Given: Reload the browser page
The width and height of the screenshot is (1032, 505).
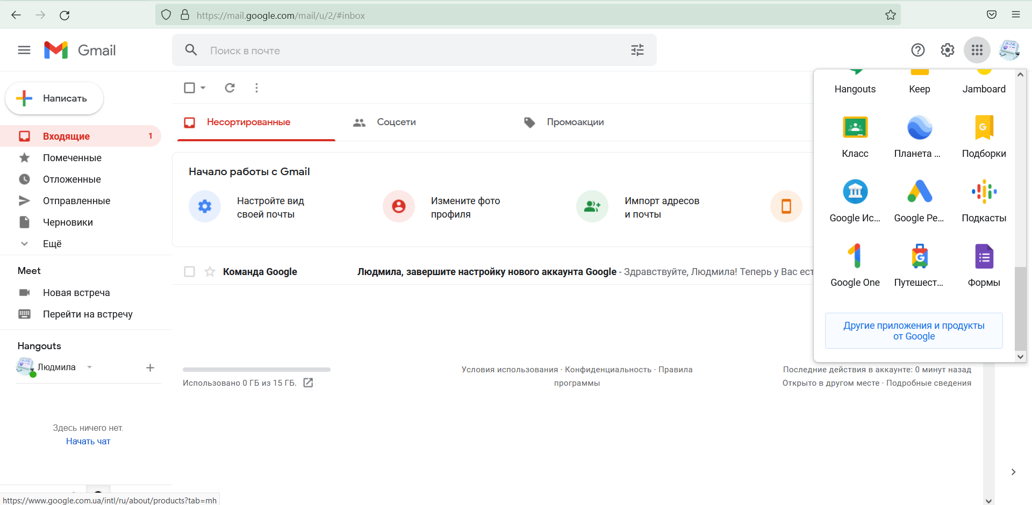Looking at the screenshot, I should [64, 15].
